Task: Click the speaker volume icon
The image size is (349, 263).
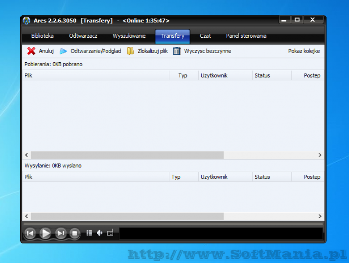Action: point(100,233)
